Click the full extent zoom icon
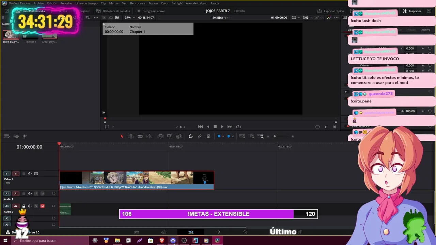 point(242,136)
